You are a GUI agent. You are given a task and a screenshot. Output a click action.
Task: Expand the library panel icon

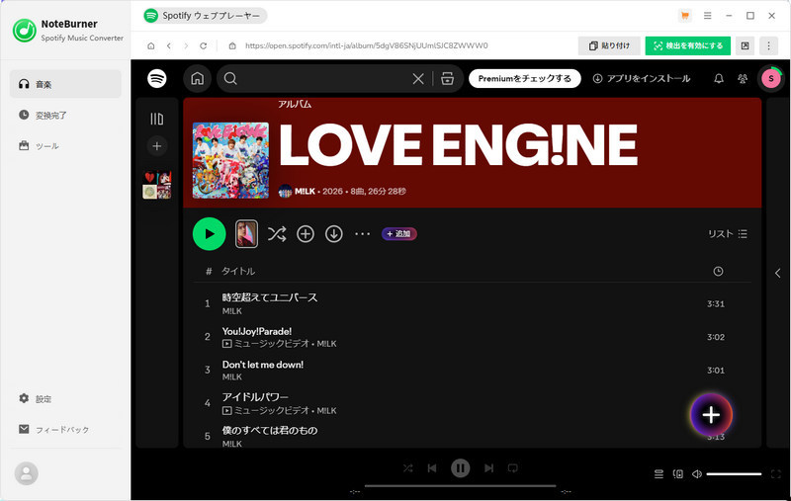coord(157,119)
